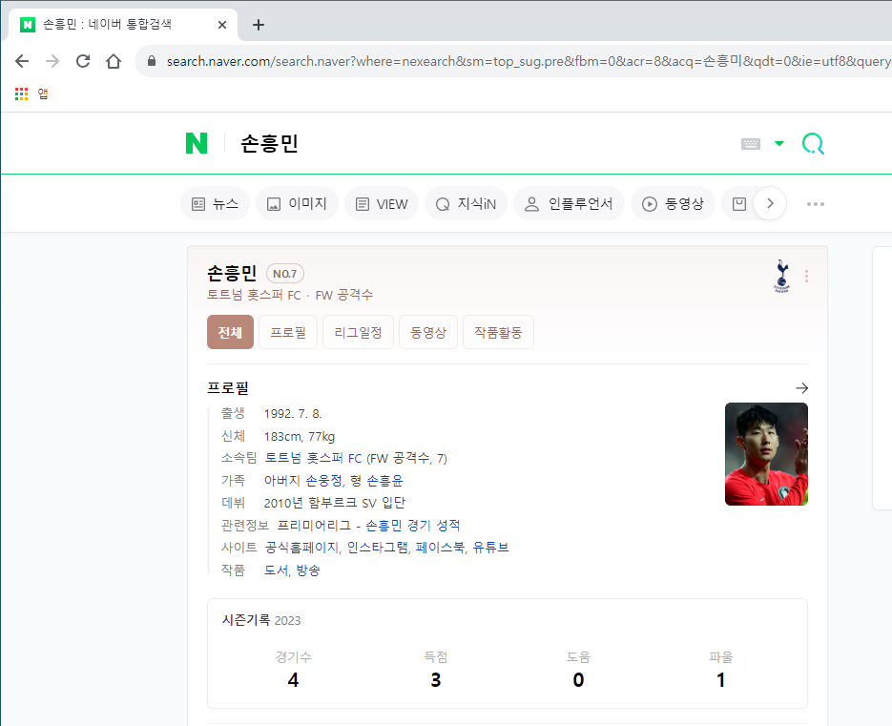Viewport: 892px width, 726px height.
Task: Close the 손흥민 네이버 통합검색 tab
Action: (x=222, y=25)
